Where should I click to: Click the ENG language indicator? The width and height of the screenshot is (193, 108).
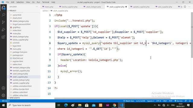click(x=173, y=105)
